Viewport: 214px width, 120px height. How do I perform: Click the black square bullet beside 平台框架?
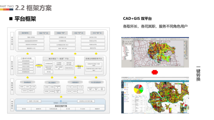[11, 19]
